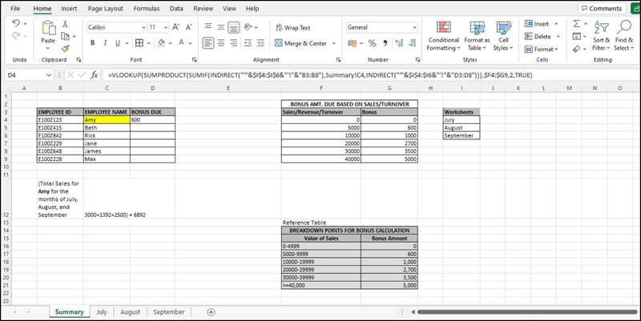
Task: Click the Format Painter brush icon
Action: [x=66, y=48]
